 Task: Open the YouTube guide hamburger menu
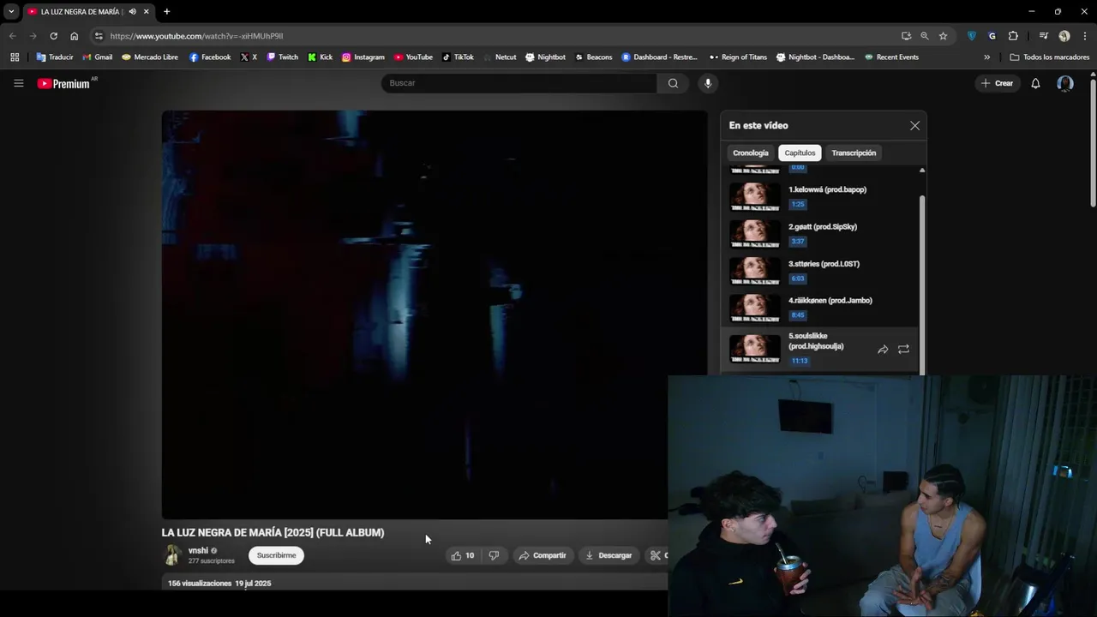[18, 83]
